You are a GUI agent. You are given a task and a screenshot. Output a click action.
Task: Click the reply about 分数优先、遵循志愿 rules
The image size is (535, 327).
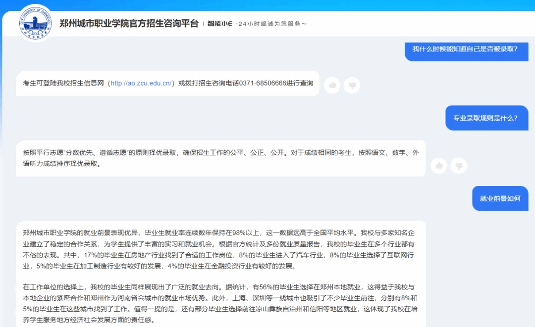[x=220, y=158]
